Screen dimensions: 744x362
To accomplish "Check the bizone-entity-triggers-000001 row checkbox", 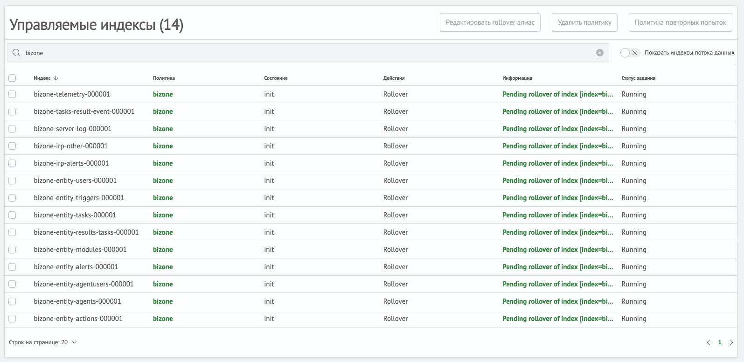I will click(x=12, y=198).
